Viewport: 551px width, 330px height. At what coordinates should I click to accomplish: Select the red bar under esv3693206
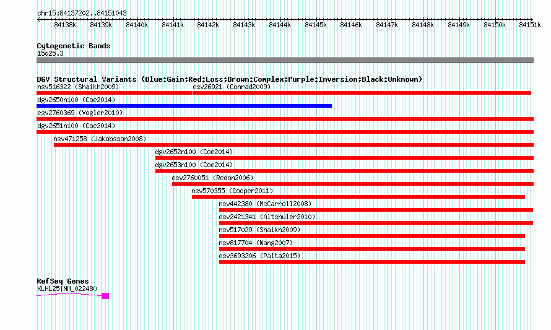pos(372,262)
